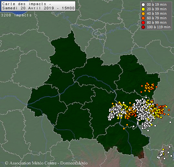Click the isolated orange impact cluster in the northeast
This screenshot has height=167, width=174.
(x=149, y=87)
